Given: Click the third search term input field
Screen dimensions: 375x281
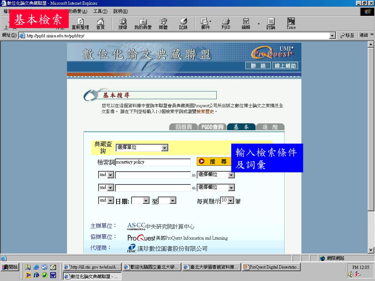Looking at the screenshot, I should (153, 188).
